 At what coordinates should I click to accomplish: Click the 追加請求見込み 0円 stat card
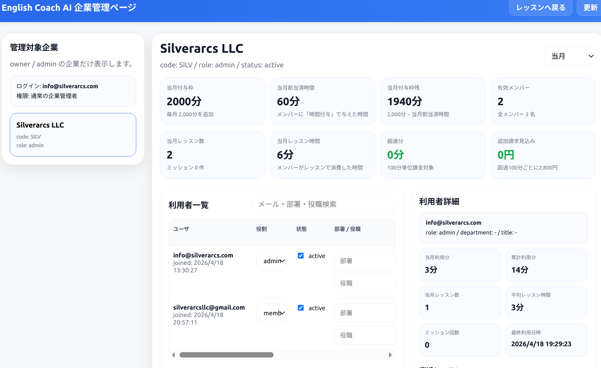click(543, 155)
